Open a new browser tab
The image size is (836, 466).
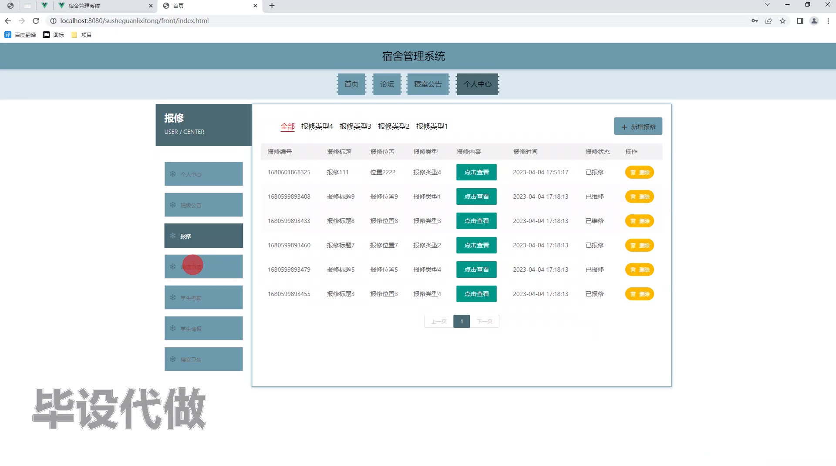coord(272,6)
